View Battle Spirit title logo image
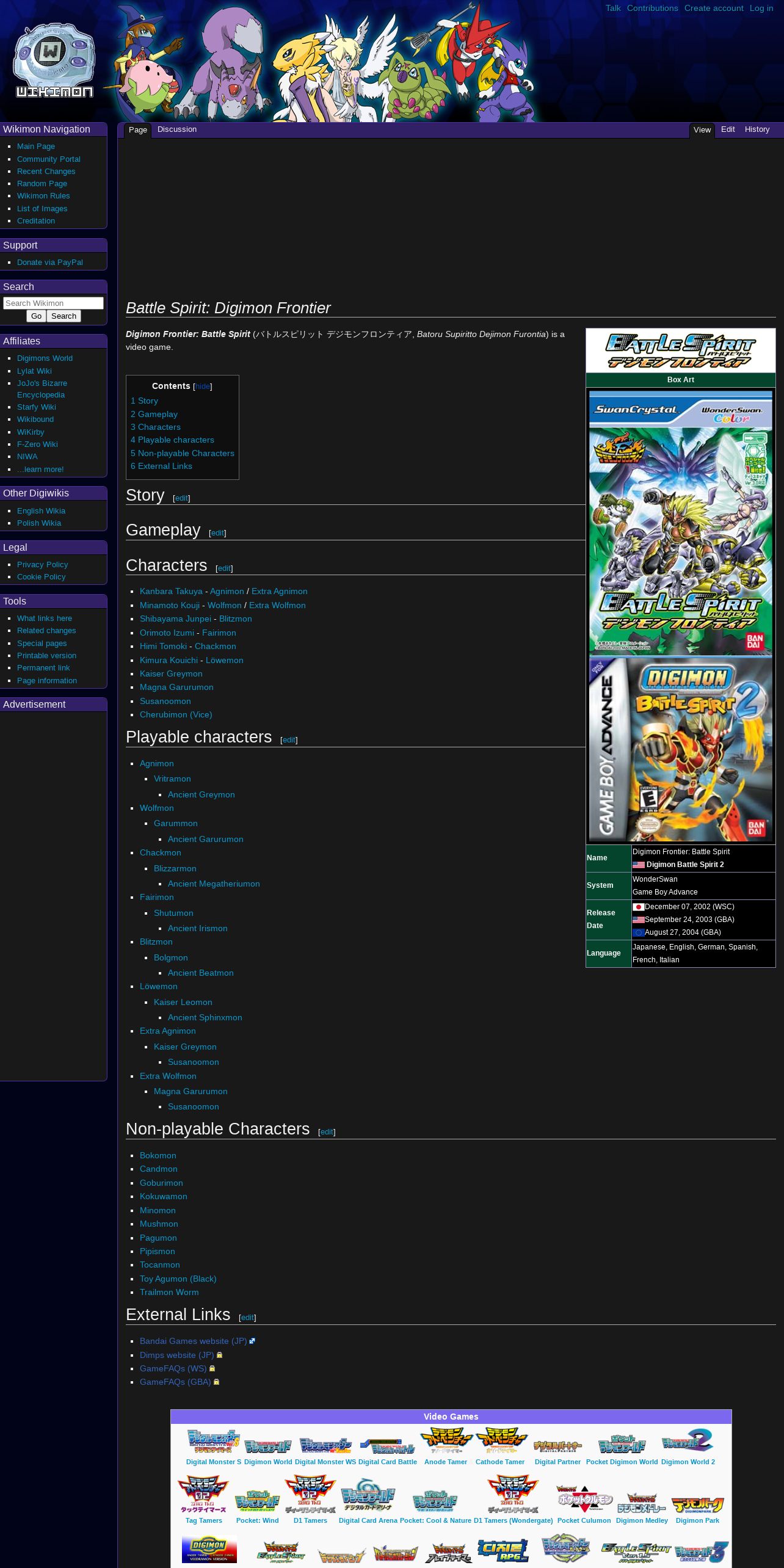The image size is (784, 1568). [x=680, y=350]
